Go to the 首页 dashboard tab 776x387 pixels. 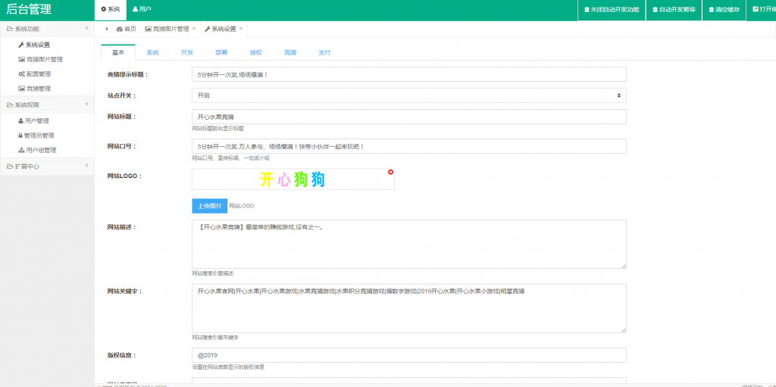126,29
